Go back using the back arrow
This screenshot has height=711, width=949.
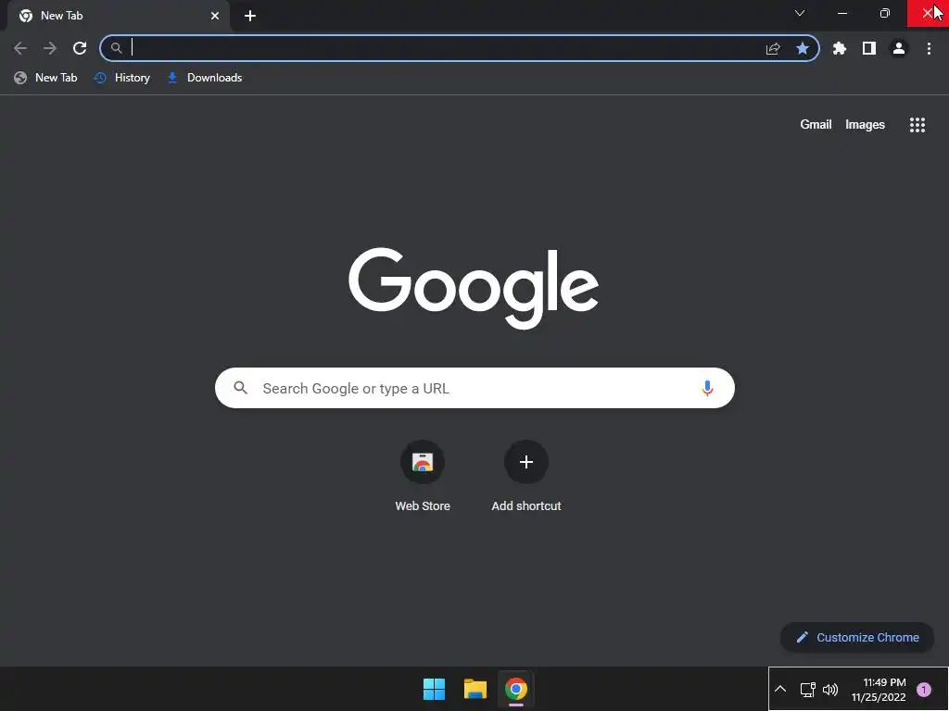20,48
